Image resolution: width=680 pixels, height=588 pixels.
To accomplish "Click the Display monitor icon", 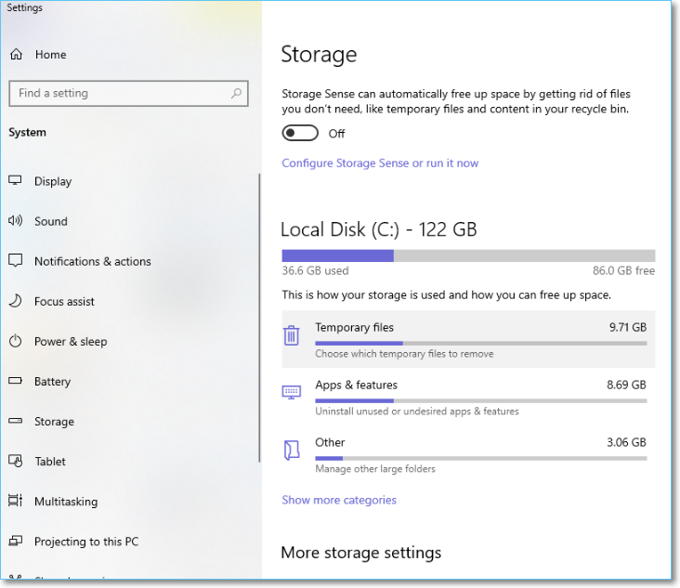I will (16, 181).
